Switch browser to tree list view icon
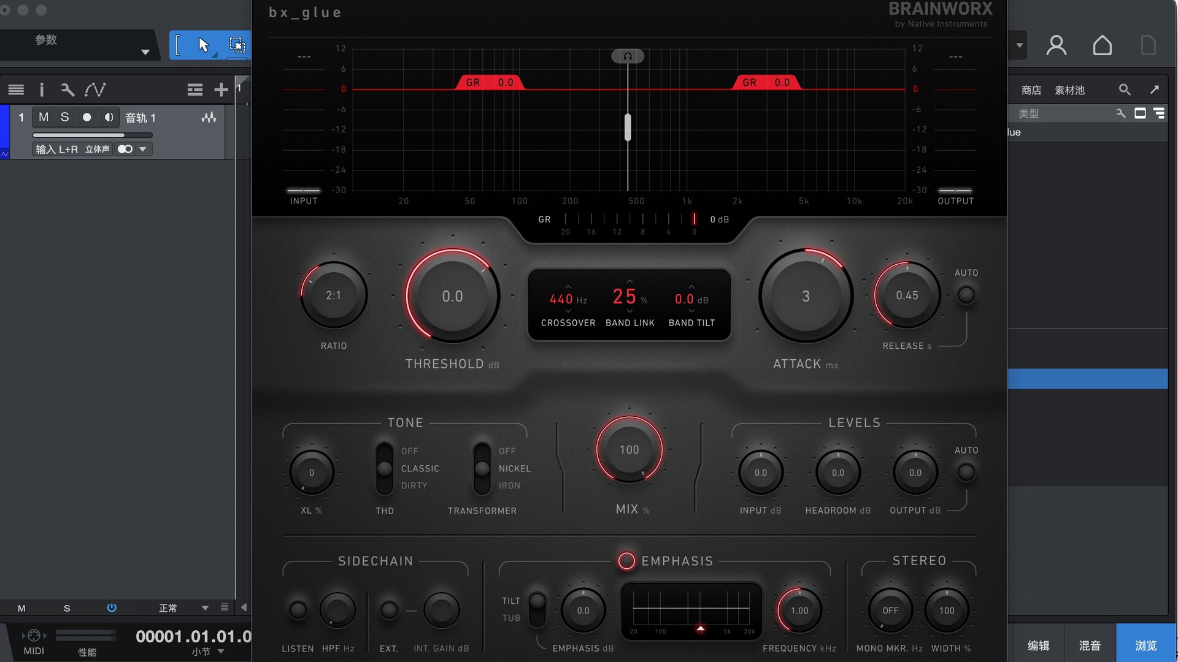Image resolution: width=1178 pixels, height=662 pixels. (1159, 113)
